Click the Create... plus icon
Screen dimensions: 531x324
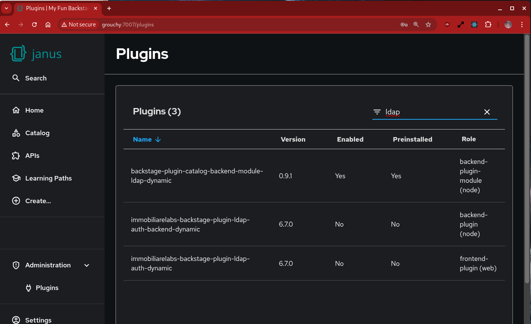16,201
